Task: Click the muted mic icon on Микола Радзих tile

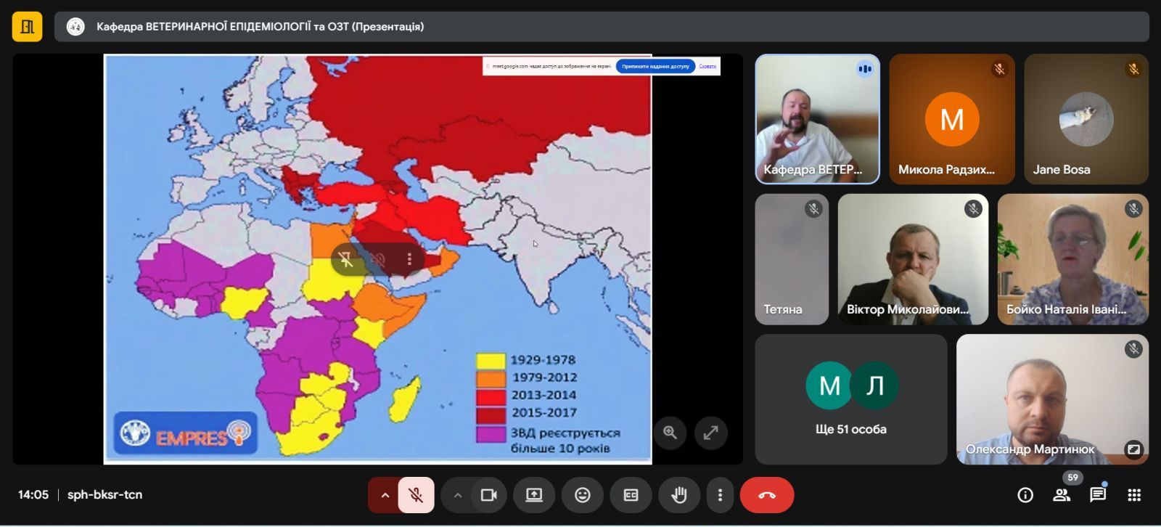Action: (x=999, y=69)
